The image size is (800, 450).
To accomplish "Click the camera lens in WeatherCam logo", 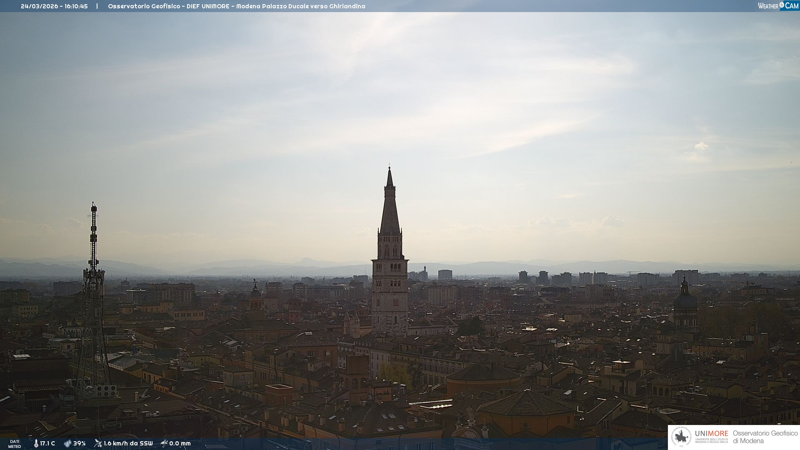I will click(x=782, y=5).
